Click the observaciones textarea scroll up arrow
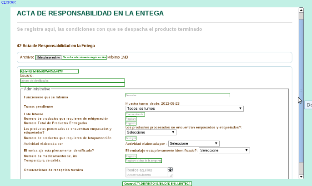This screenshot has height=186, width=312. tap(171, 170)
